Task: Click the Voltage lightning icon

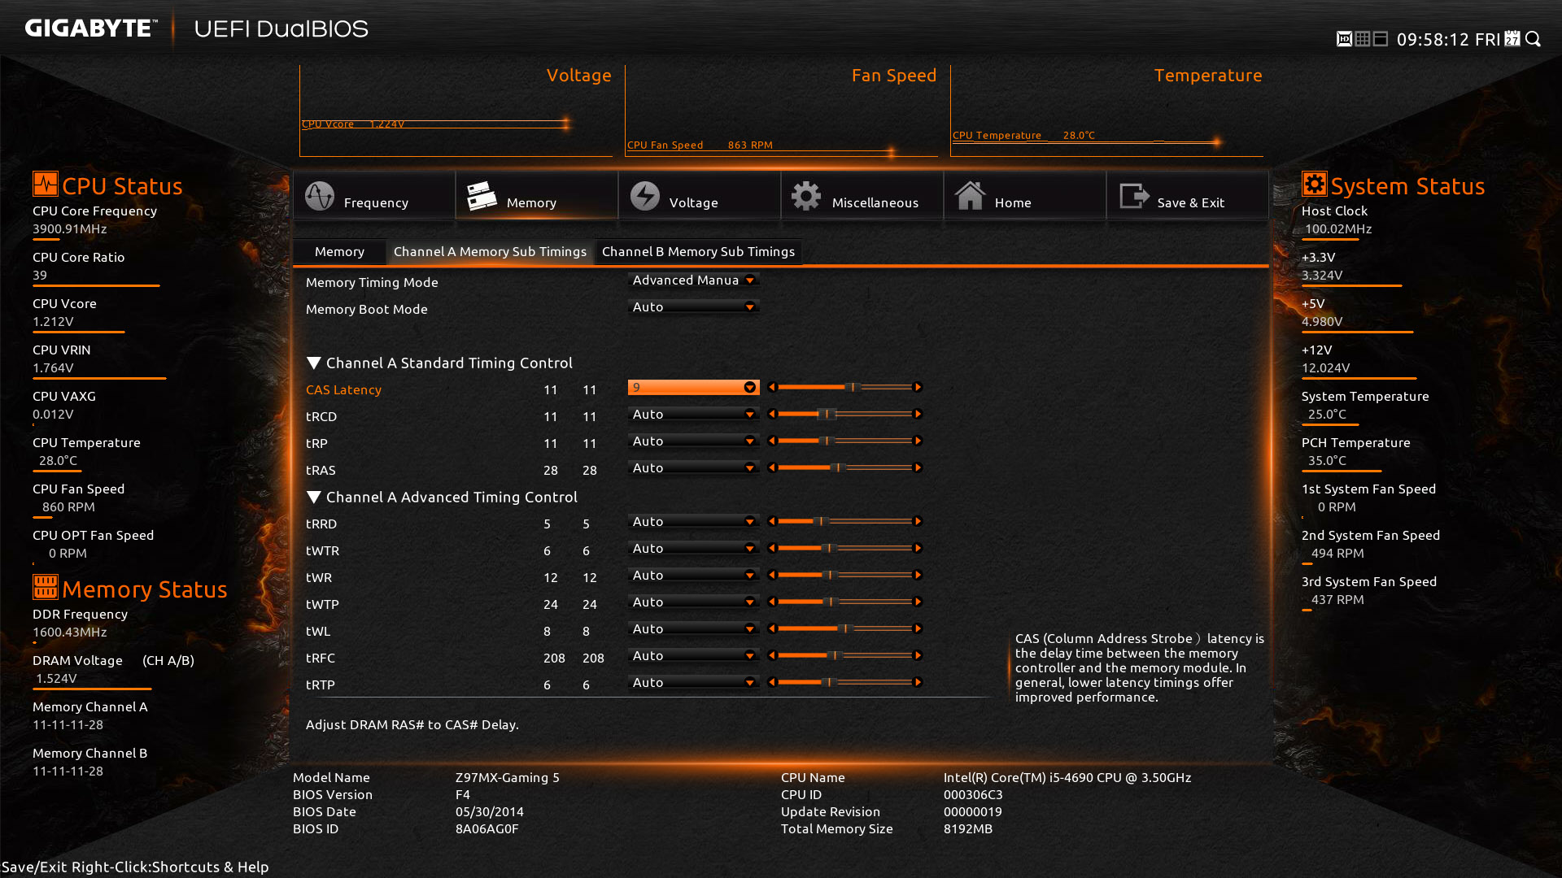Action: [x=645, y=196]
